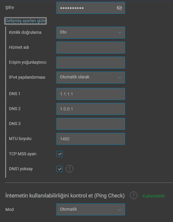Edit DNS 1 field containing 1.1.1.1
This screenshot has width=173, height=222.
[91, 94]
